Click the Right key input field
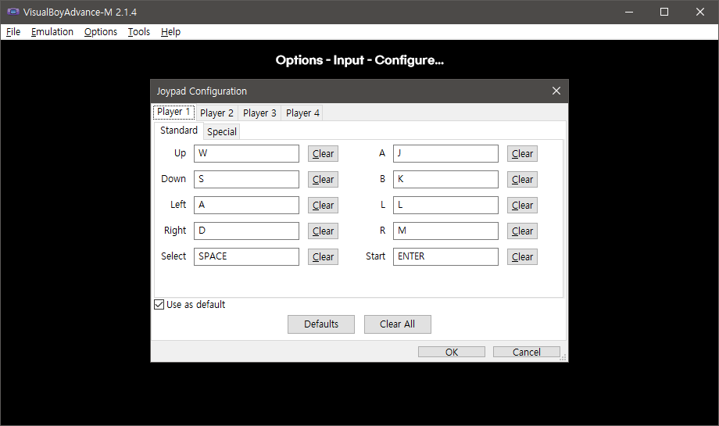Image resolution: width=719 pixels, height=426 pixels. [x=246, y=231]
